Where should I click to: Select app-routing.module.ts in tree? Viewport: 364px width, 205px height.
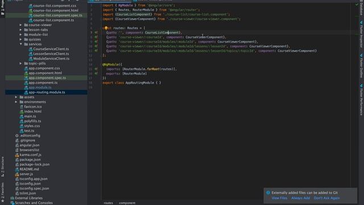coord(47,92)
